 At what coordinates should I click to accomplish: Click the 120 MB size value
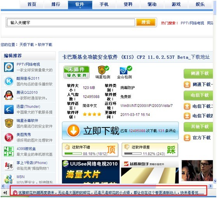coord(89,88)
